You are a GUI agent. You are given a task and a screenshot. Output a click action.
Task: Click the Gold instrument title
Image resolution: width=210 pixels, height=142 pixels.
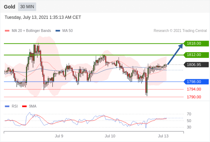point(10,7)
